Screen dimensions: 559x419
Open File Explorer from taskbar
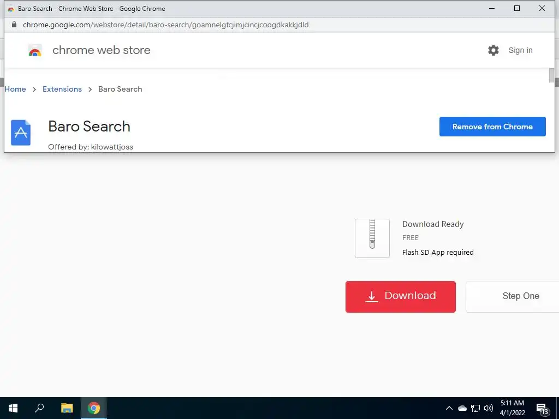67,408
